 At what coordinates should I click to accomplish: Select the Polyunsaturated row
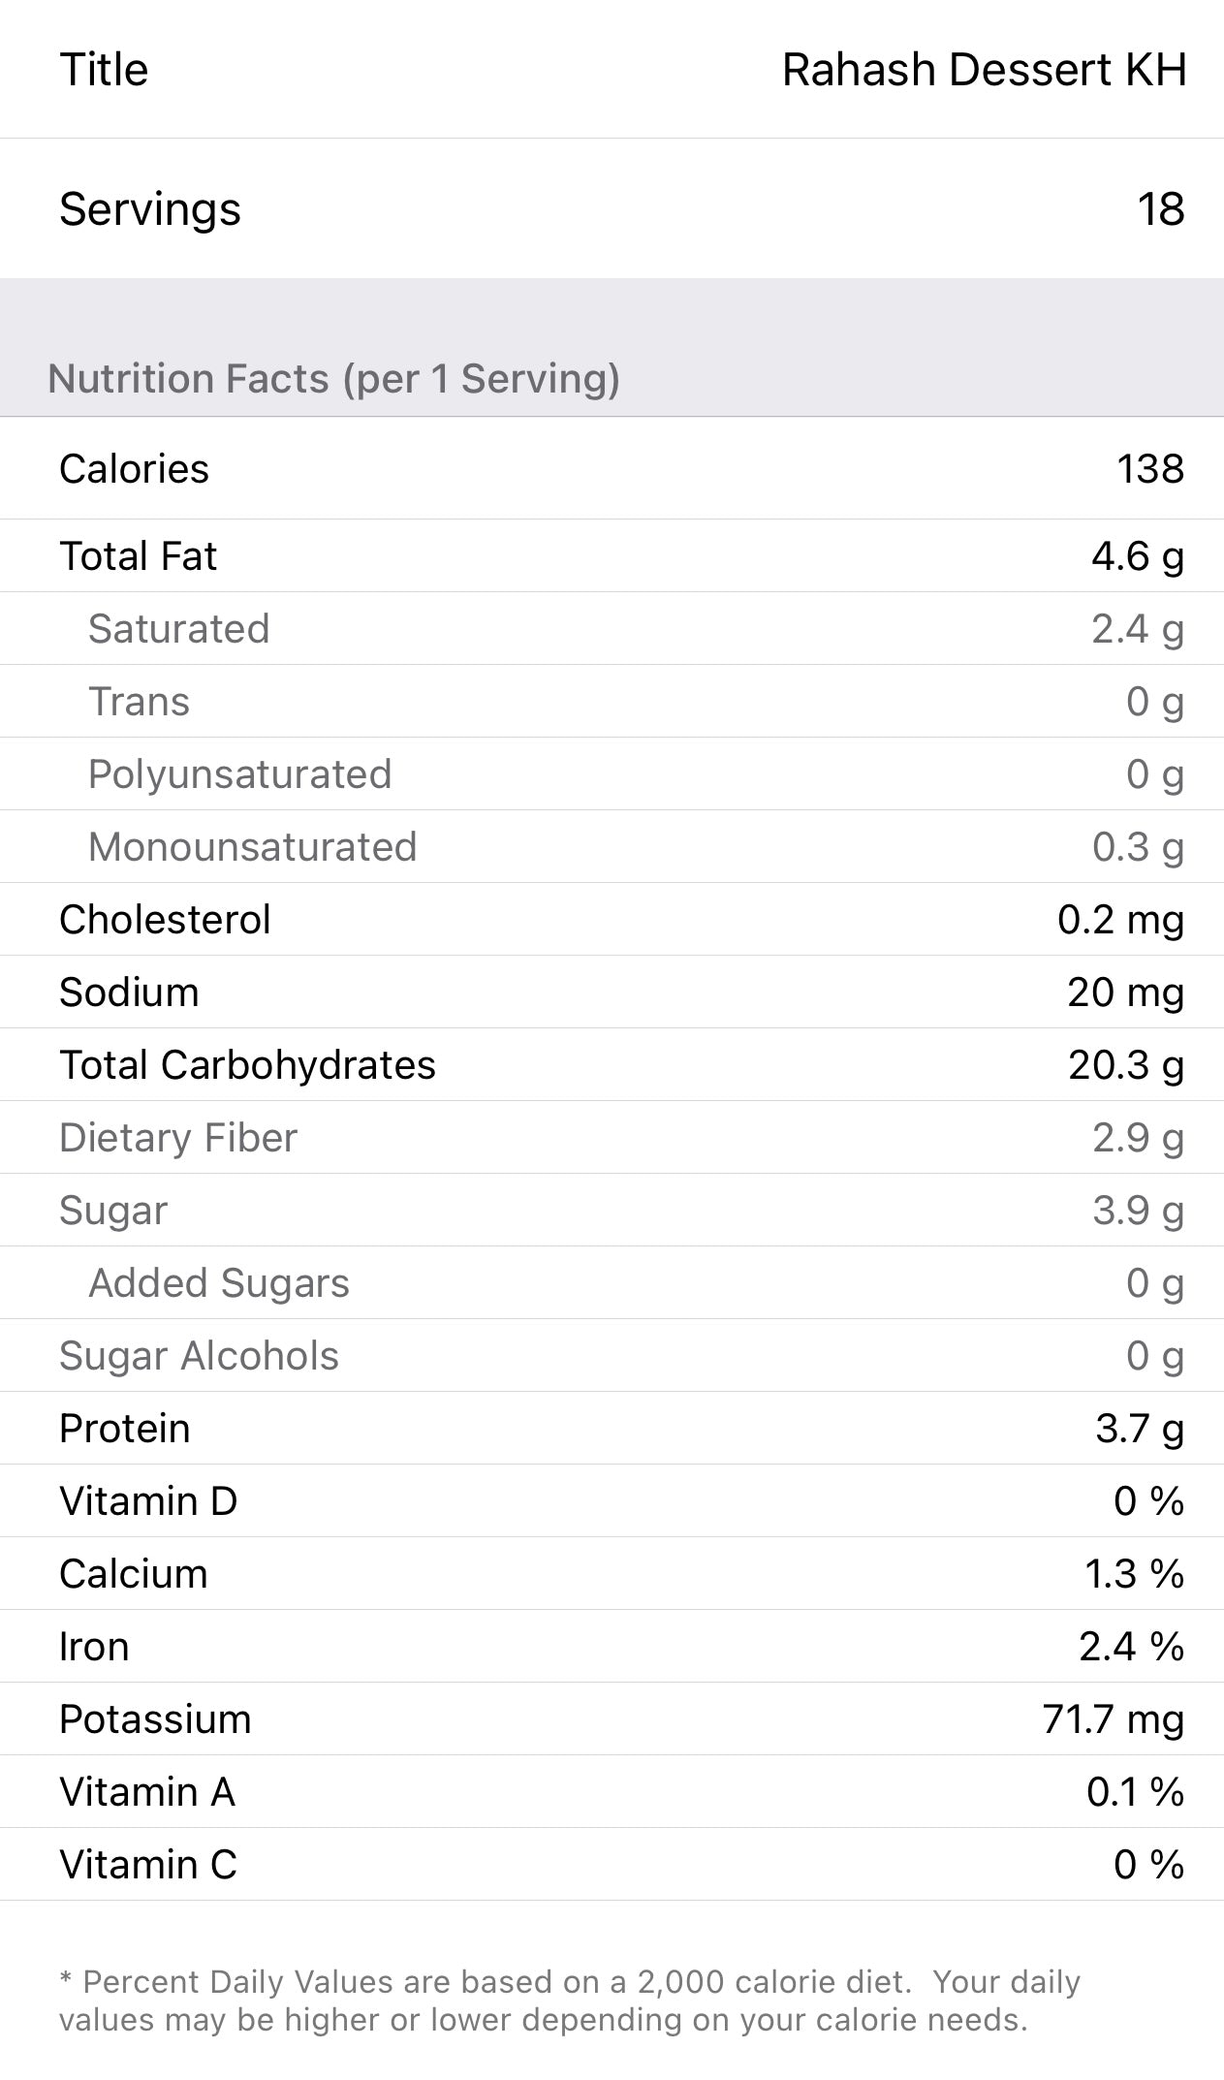pos(612,774)
